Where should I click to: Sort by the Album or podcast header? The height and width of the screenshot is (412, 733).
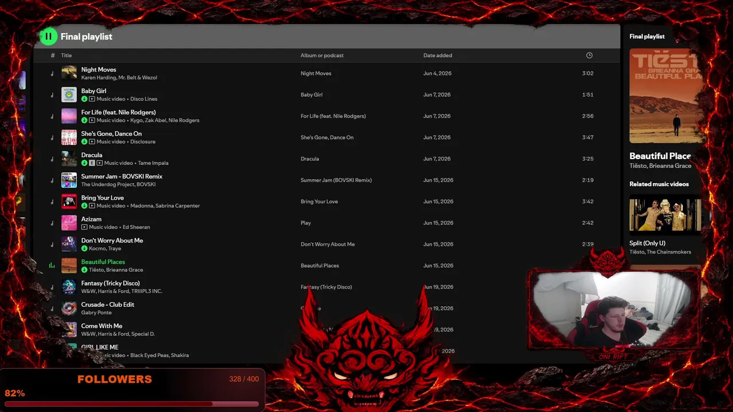point(322,56)
